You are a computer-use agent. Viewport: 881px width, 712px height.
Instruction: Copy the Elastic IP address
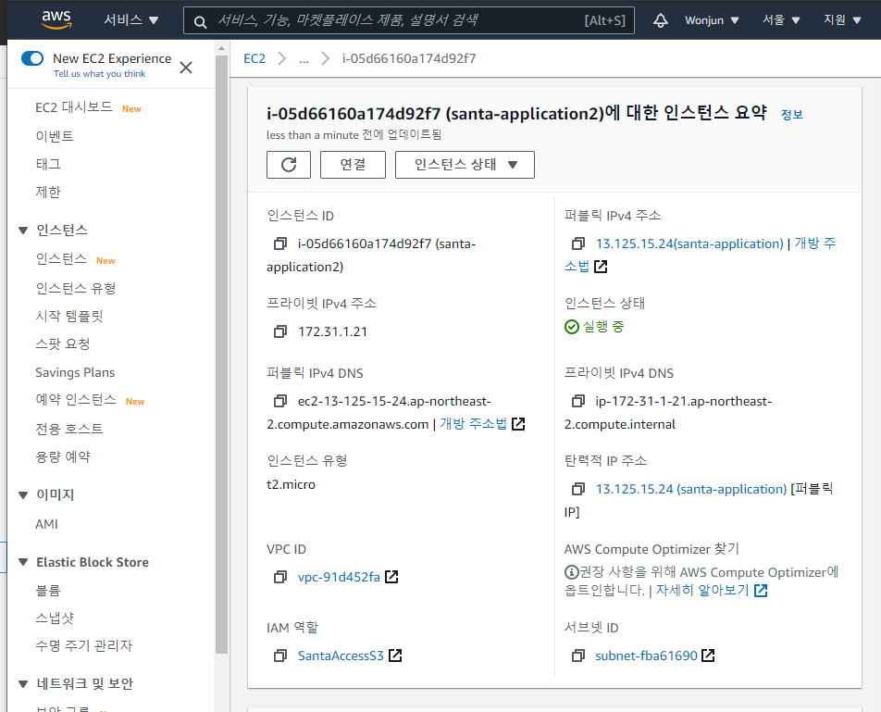pyautogui.click(x=577, y=489)
